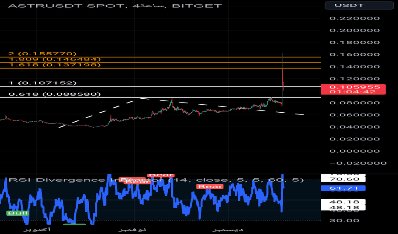Screen dimensions: 398x234
Task: Click the green Bull signal label
Action: [18, 213]
